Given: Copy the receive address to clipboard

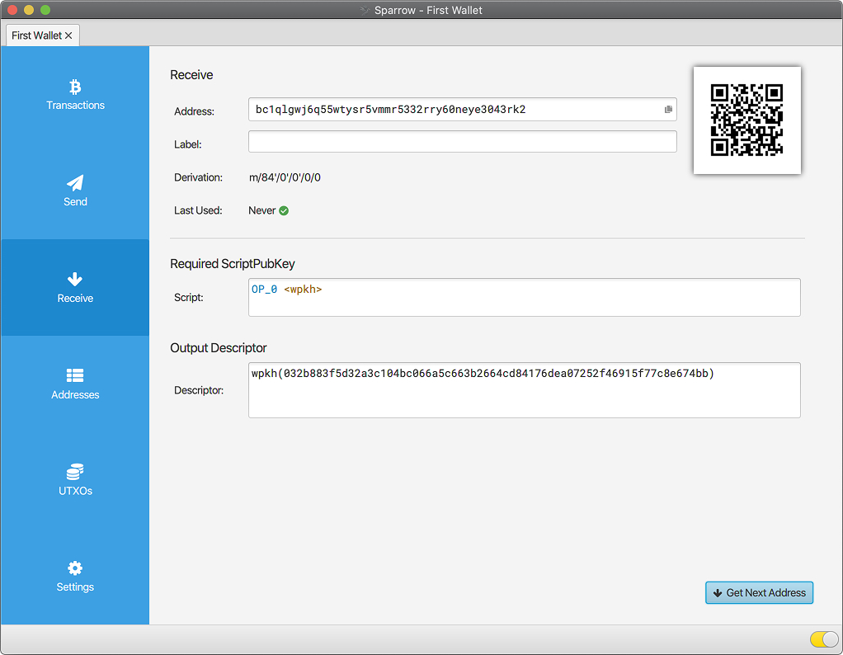Looking at the screenshot, I should point(668,110).
